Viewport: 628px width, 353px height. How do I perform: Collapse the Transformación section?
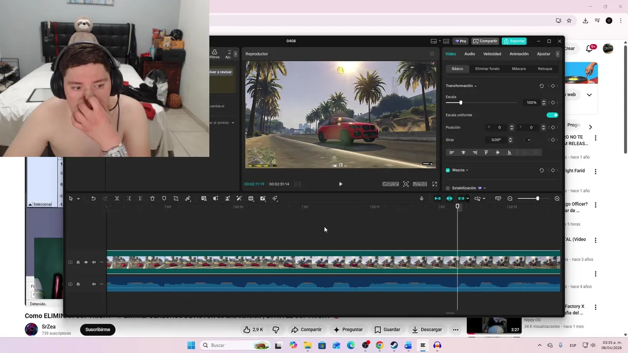pyautogui.click(x=475, y=86)
